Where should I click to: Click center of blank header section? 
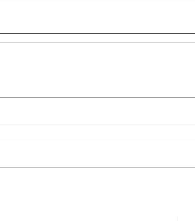97,17
